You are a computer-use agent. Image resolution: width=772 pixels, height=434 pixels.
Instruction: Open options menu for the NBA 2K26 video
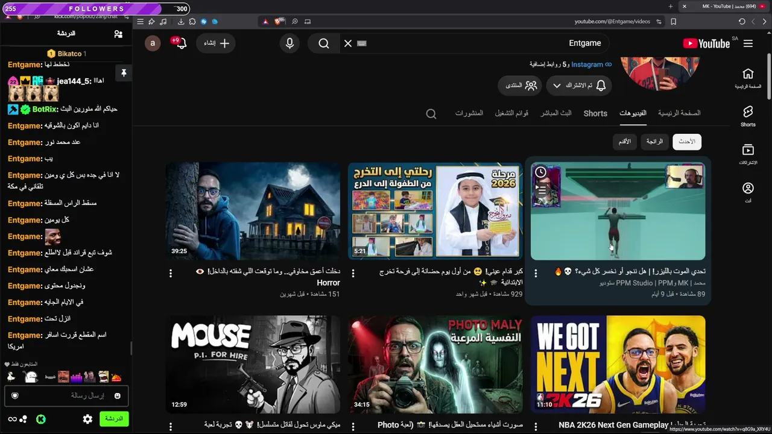[536, 427]
